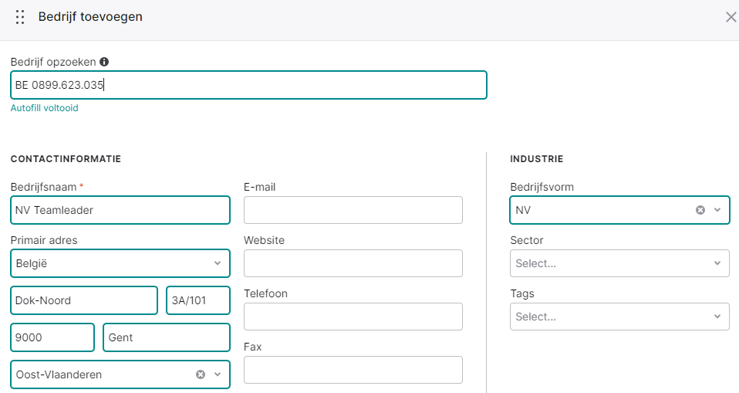Click the Dok-Noord street field
739x393 pixels.
[84, 300]
